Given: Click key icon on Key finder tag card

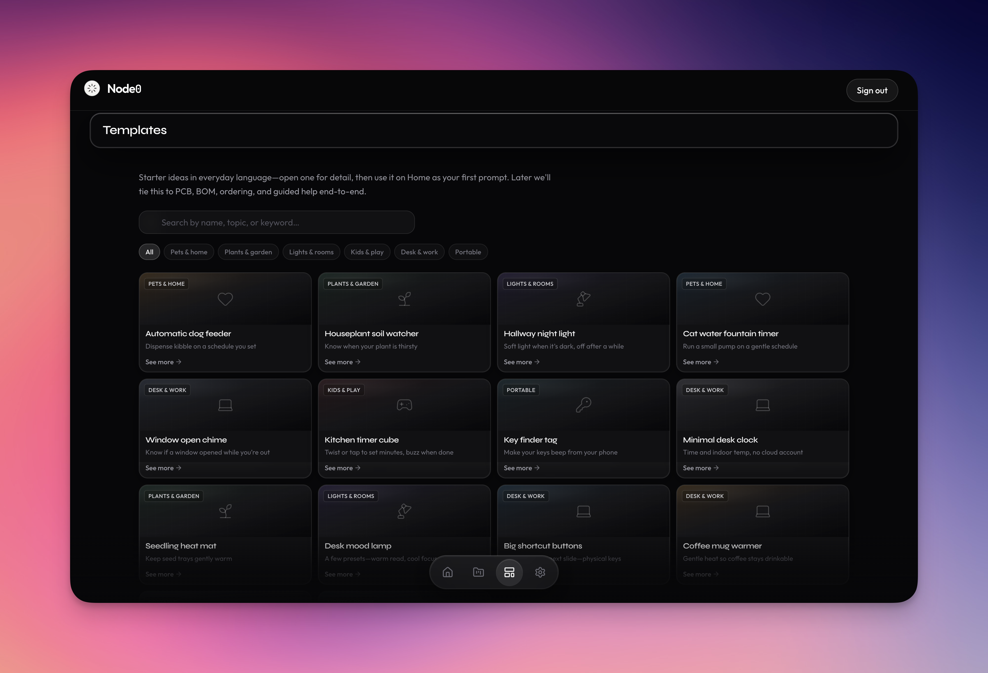Looking at the screenshot, I should point(583,405).
